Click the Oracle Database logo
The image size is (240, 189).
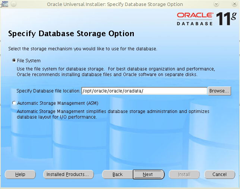(195, 19)
